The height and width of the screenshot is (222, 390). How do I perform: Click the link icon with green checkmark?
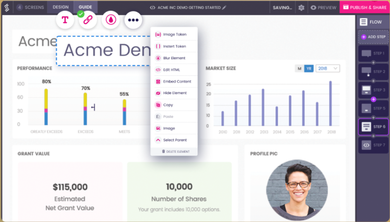pos(87,20)
